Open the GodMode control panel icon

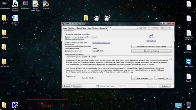[x=178, y=106]
